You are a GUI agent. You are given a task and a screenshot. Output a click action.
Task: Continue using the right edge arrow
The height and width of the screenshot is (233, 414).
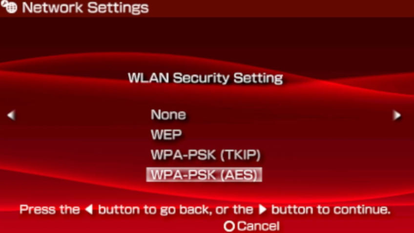[397, 115]
